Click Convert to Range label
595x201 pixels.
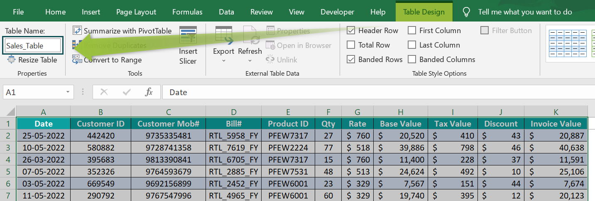click(113, 60)
